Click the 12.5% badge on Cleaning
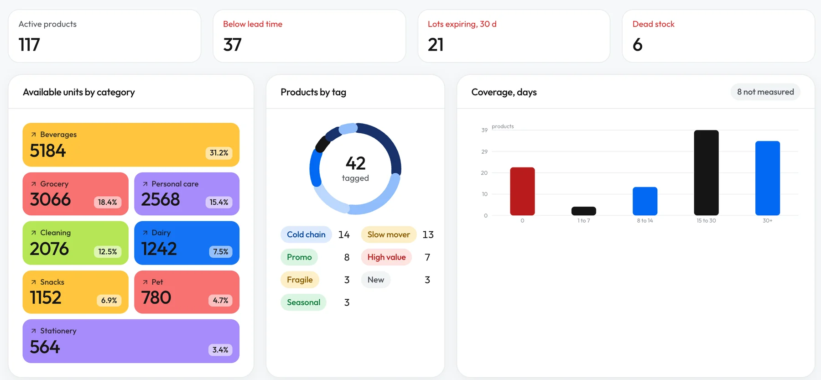 coord(108,251)
